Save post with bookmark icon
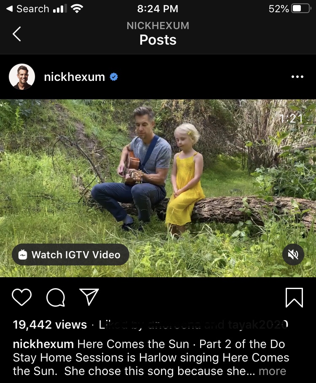Image resolution: width=316 pixels, height=383 pixels. pyautogui.click(x=294, y=297)
